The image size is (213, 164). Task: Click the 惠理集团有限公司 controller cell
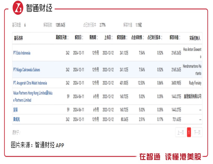193,95
